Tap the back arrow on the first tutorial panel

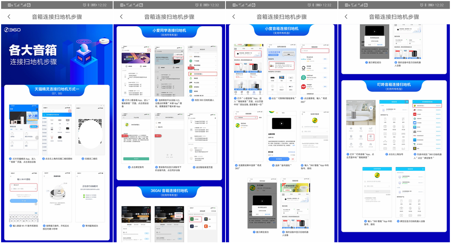tap(9, 16)
